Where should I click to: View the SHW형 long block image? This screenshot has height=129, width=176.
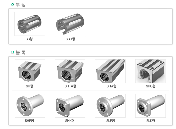tap(110, 71)
